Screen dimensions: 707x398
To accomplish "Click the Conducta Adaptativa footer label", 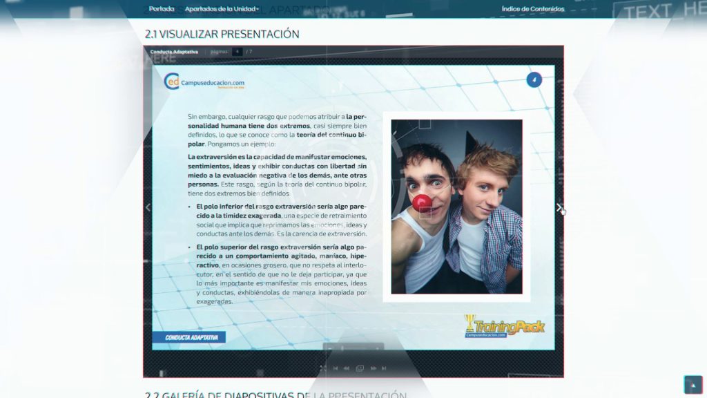I will pyautogui.click(x=191, y=338).
